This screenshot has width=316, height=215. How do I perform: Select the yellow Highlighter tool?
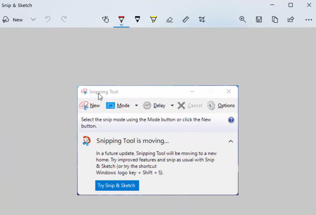tap(153, 19)
